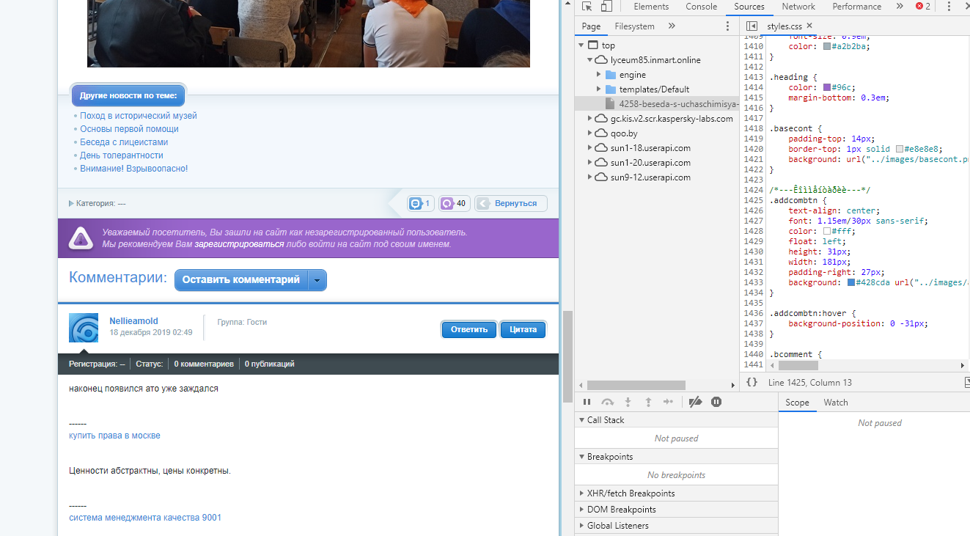Click the #e8e8e8 border color swatch
This screenshot has width=970, height=536.
pyautogui.click(x=899, y=149)
